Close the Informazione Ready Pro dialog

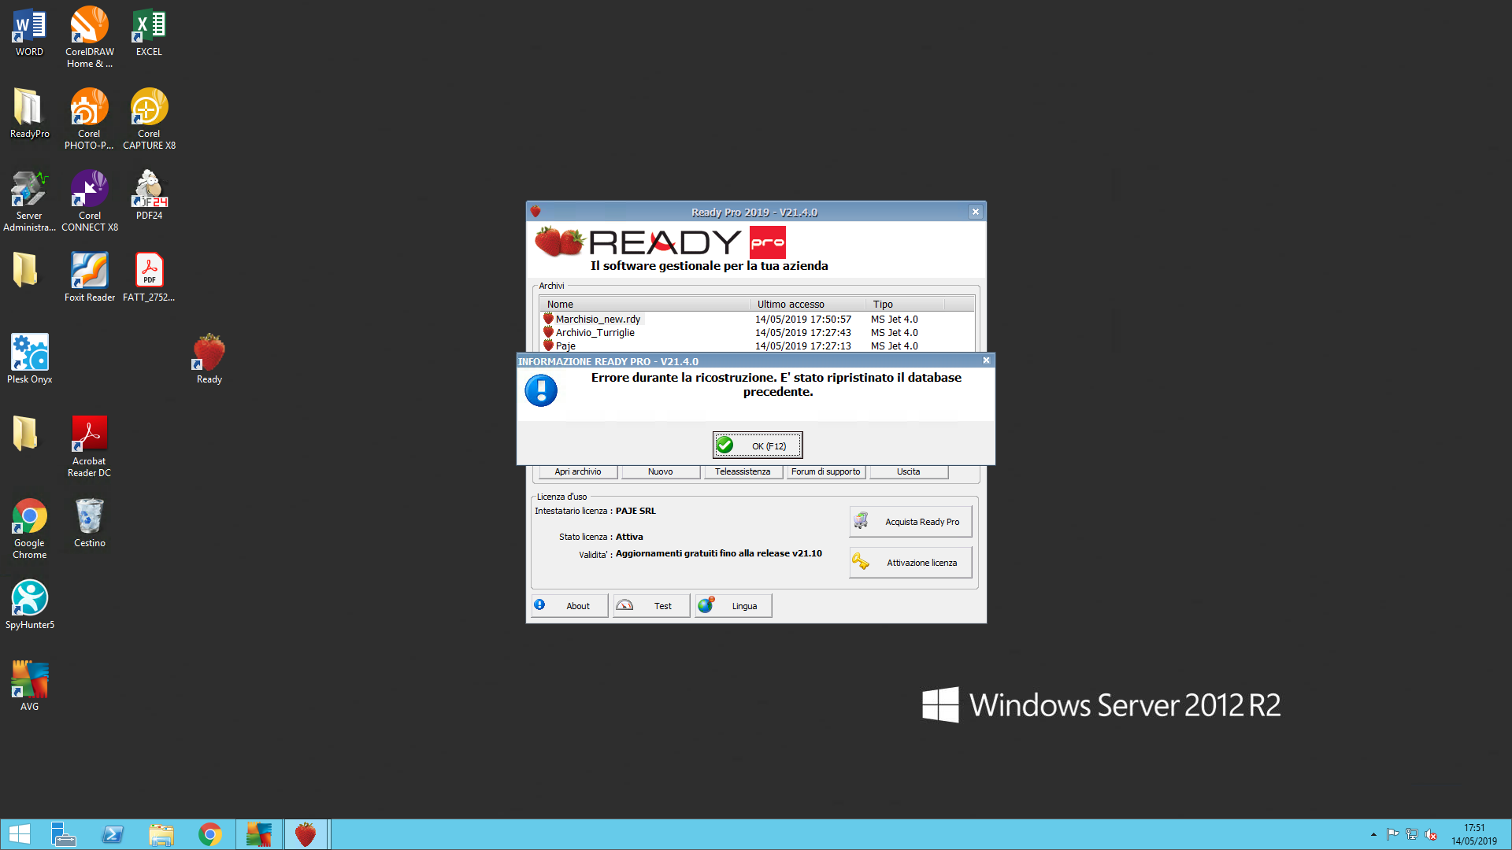point(986,360)
